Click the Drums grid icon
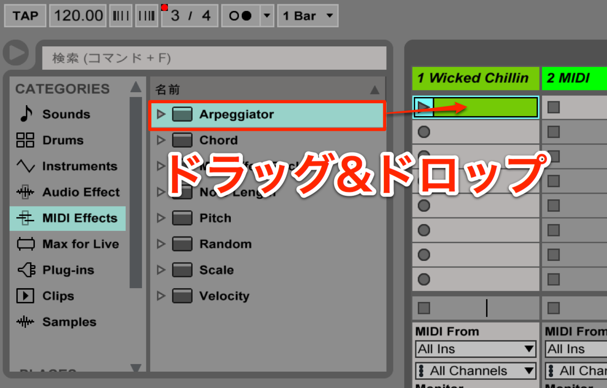Image resolution: width=607 pixels, height=388 pixels. coord(25,140)
